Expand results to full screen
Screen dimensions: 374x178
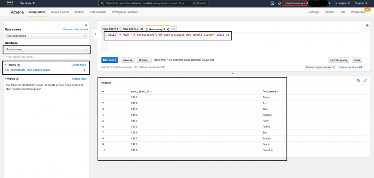click(365, 81)
